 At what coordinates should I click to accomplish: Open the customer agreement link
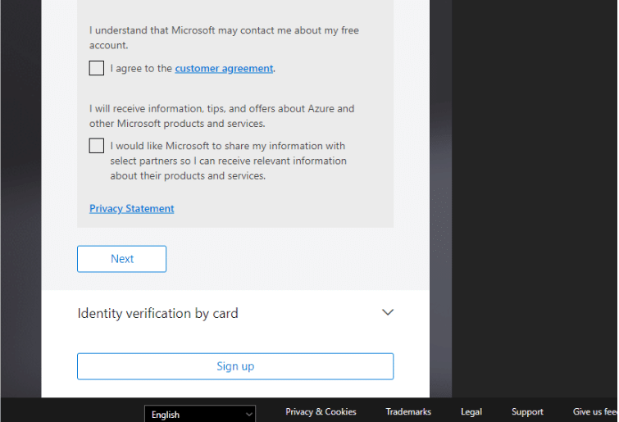coord(224,69)
